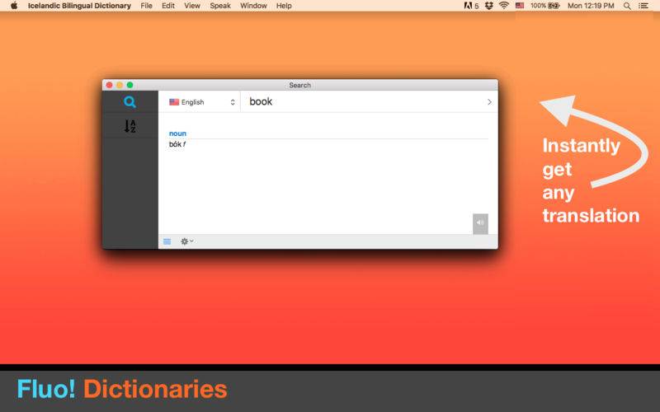The width and height of the screenshot is (660, 412).
Task: Open the Wi-Fi status menu
Action: [504, 6]
